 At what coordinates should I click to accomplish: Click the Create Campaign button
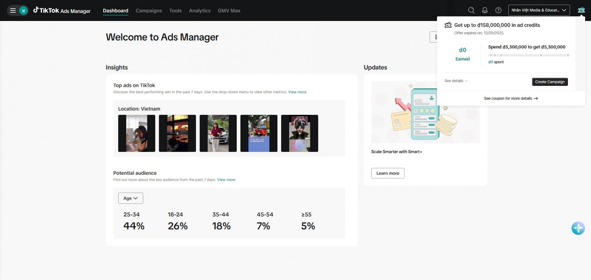pos(550,82)
